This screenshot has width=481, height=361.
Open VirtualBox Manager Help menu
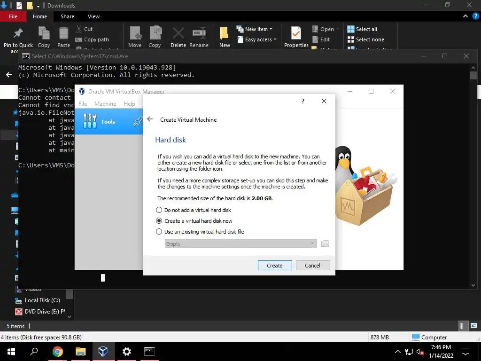coord(130,104)
